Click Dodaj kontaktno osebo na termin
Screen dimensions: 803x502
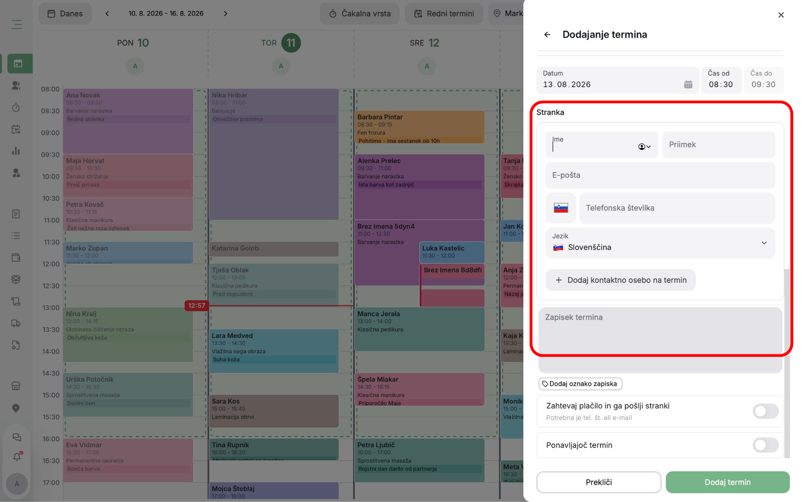click(x=621, y=280)
